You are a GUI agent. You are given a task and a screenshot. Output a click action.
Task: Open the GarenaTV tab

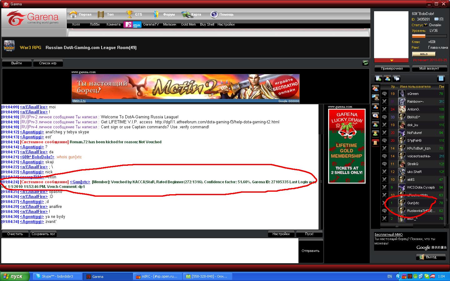coord(151,24)
